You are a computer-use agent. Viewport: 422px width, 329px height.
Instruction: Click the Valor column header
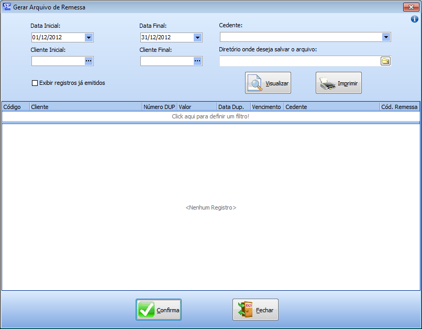click(x=196, y=107)
